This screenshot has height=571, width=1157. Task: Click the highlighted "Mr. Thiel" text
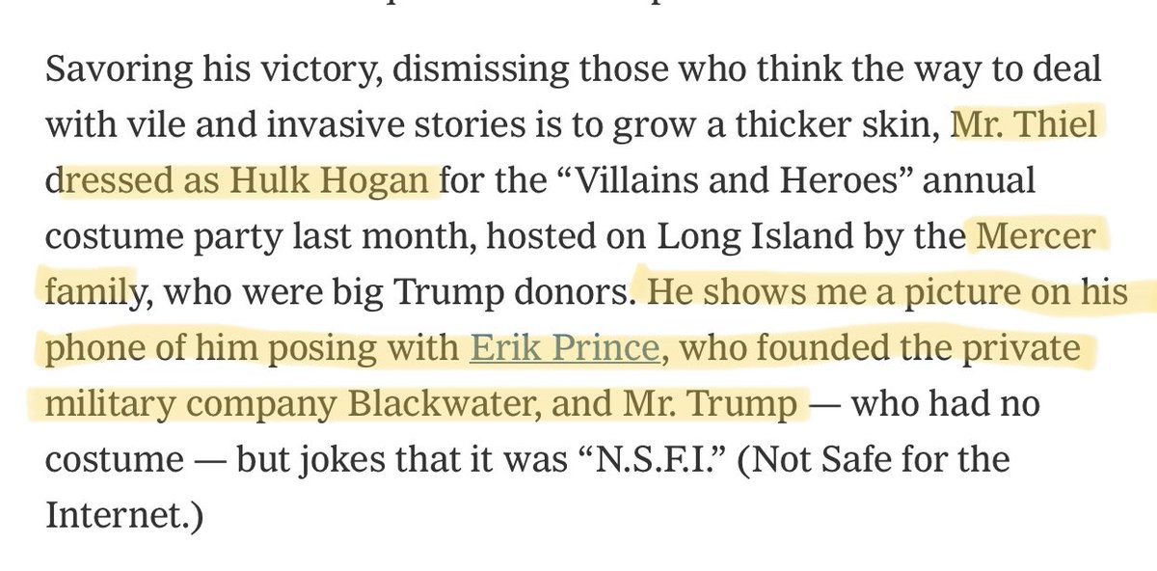[x=1023, y=125]
